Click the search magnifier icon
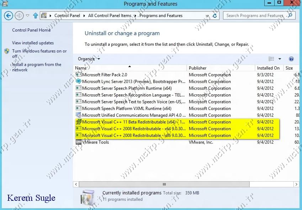302x210 pixels. [290, 15]
